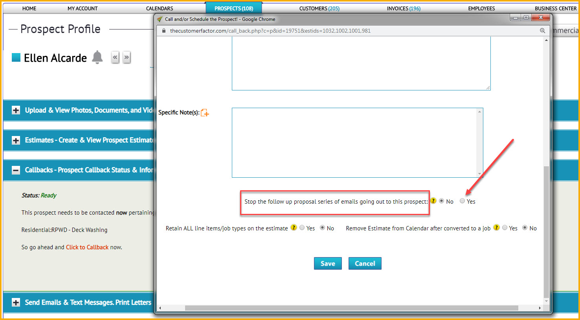580x320 pixels.
Task: Expand Estimates - Create & View Prospect Estimates
Action: [16, 140]
